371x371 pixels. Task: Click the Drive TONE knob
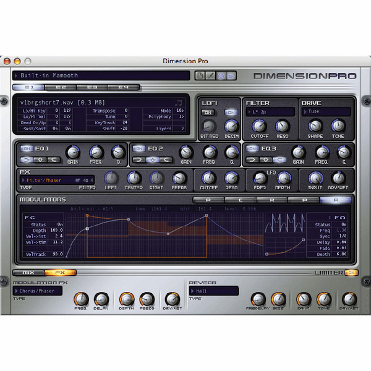click(x=338, y=126)
